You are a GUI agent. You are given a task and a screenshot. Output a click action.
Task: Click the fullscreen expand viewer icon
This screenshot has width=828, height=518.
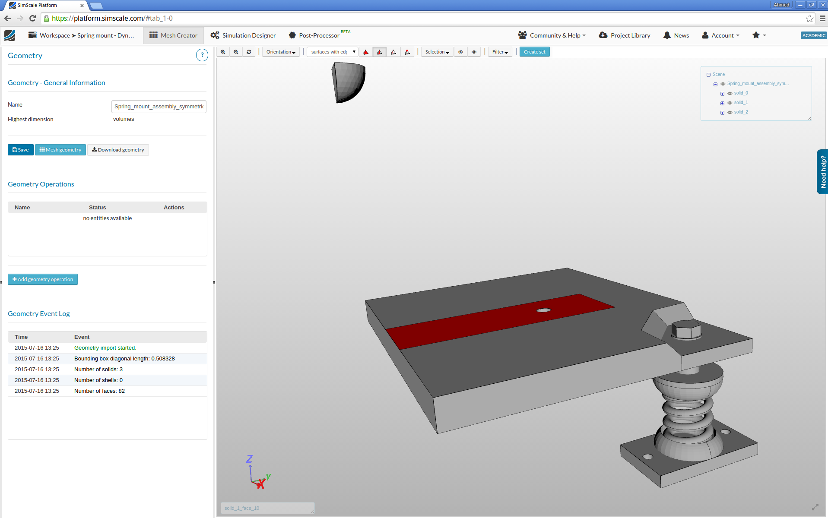click(815, 507)
